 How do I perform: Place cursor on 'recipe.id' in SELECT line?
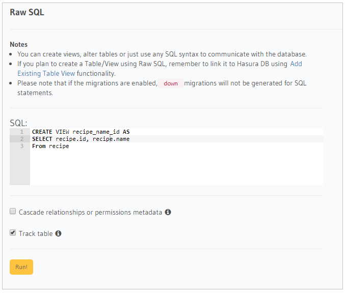coord(70,139)
